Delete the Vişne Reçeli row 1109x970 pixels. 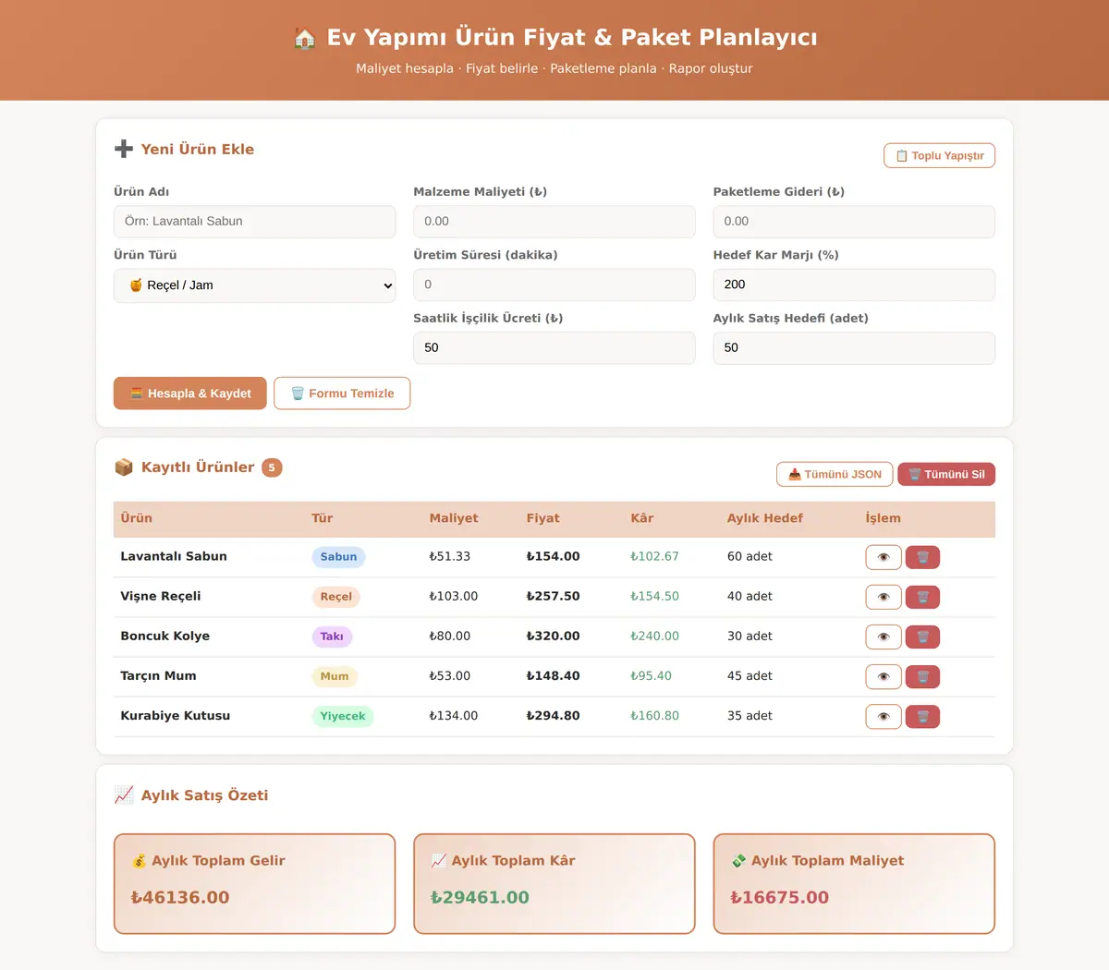pos(922,597)
